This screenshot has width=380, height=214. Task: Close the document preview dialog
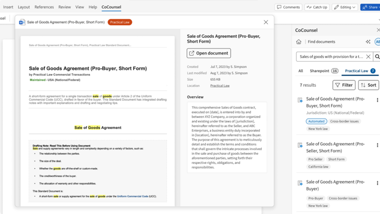click(266, 22)
